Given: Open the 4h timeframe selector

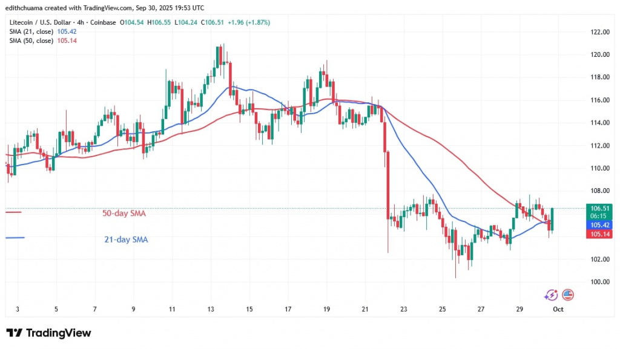Looking at the screenshot, I should coord(80,22).
